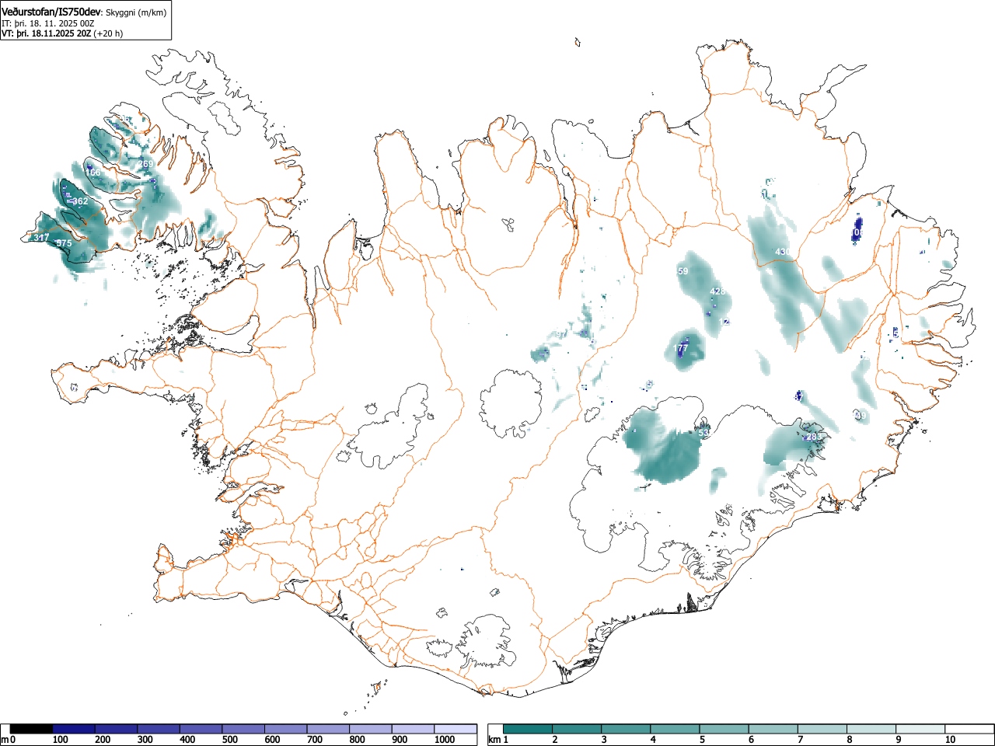This screenshot has width=995, height=746.
Task: Click the 2–3 km legend swatch
Action: coord(578,729)
